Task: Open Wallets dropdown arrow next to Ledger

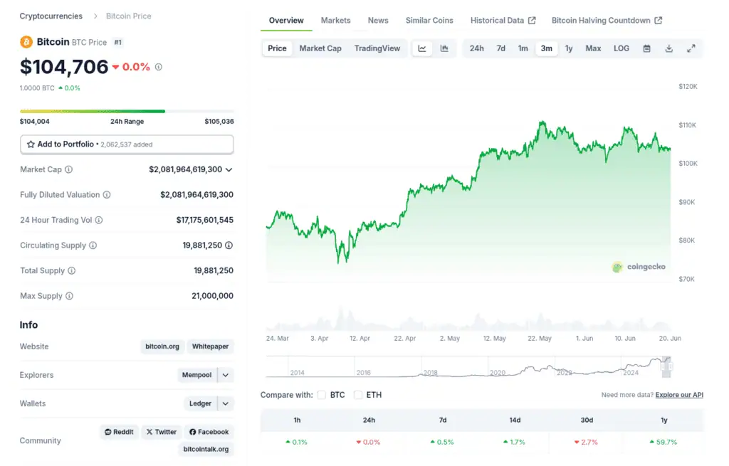Action: [x=226, y=403]
